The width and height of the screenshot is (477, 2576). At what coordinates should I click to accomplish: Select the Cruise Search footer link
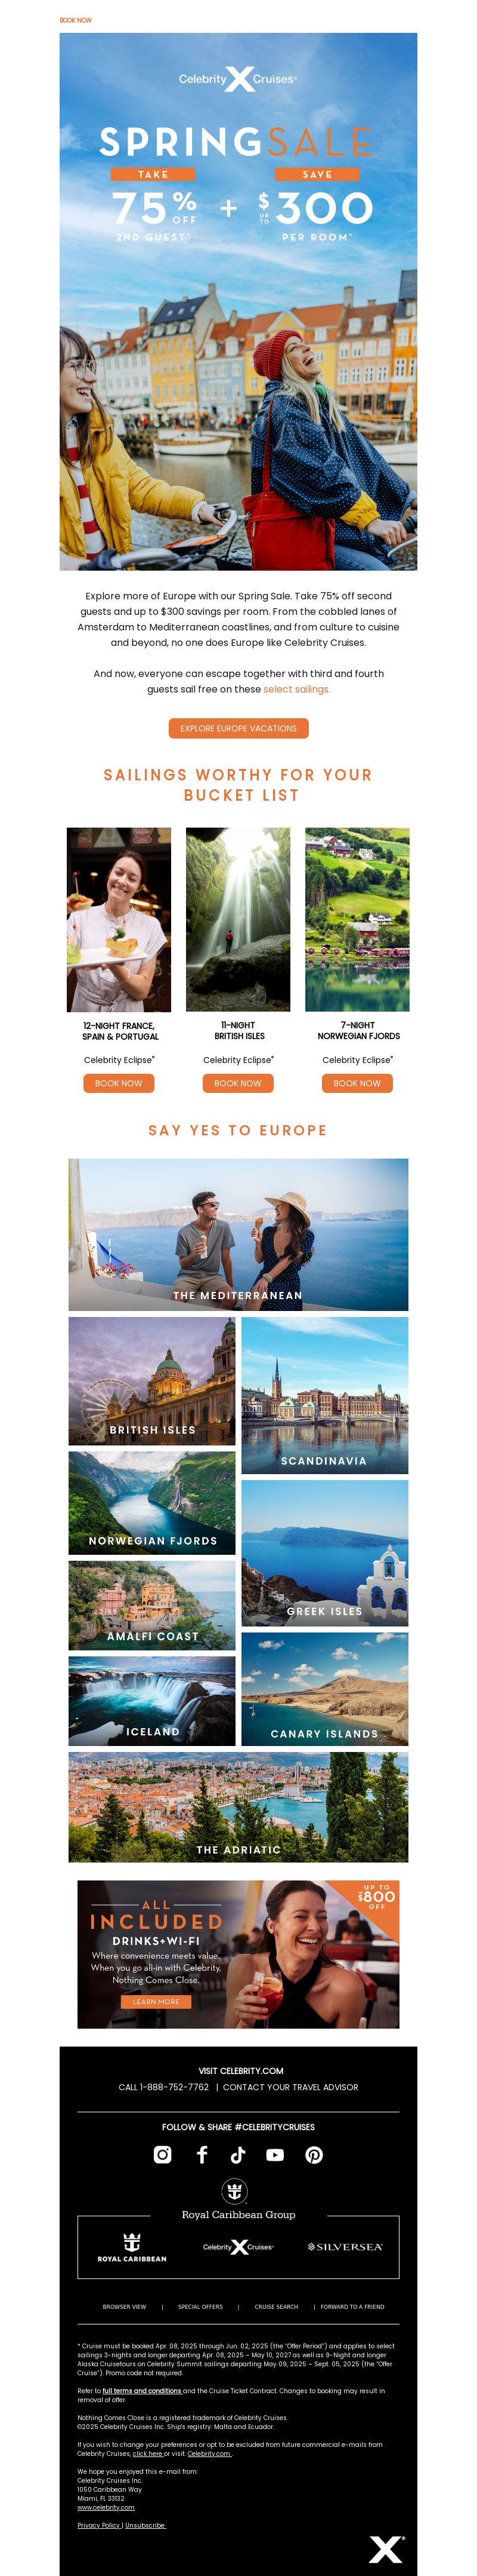coord(277,2306)
